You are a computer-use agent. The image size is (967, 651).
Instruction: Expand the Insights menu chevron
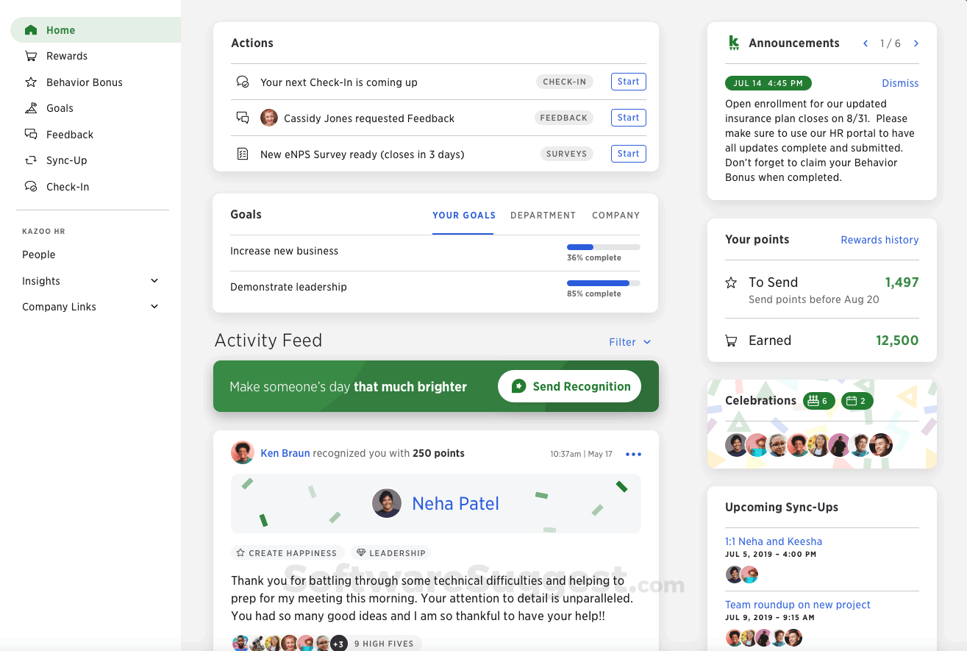pos(154,281)
